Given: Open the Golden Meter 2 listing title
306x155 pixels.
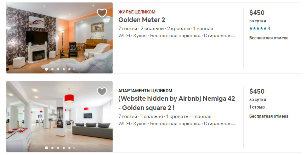Looking at the screenshot, I should coord(142,20).
